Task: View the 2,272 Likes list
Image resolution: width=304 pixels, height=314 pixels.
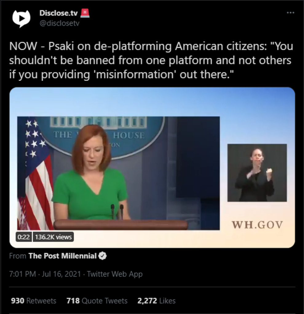Action: (156, 301)
